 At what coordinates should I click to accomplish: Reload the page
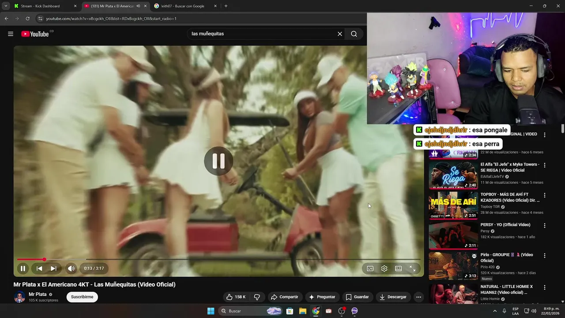click(x=27, y=19)
